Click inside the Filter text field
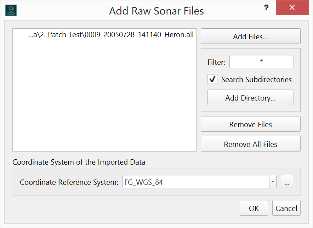The width and height of the screenshot is (313, 228). coord(261,62)
